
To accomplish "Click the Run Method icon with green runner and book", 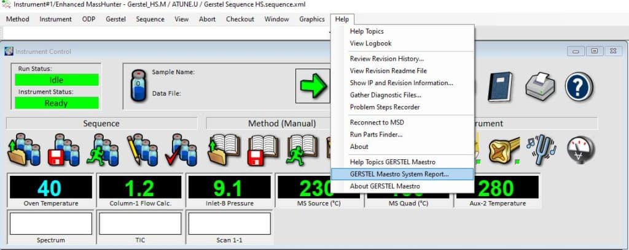I will pyautogui.click(x=302, y=150).
